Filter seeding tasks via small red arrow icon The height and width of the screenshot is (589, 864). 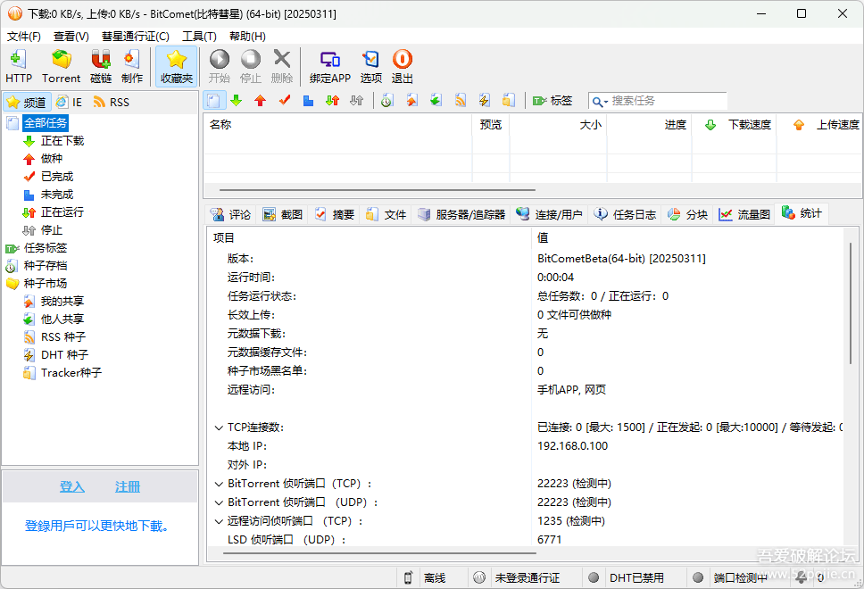[x=260, y=100]
